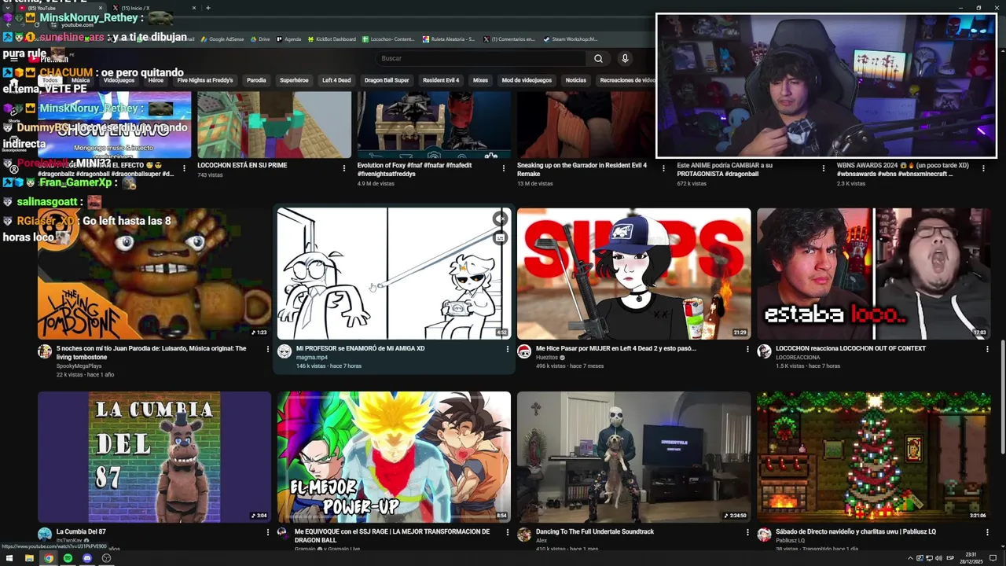The image size is (1006, 566).
Task: Open options menu for La Cumbia Del 87
Action: pyautogui.click(x=267, y=532)
